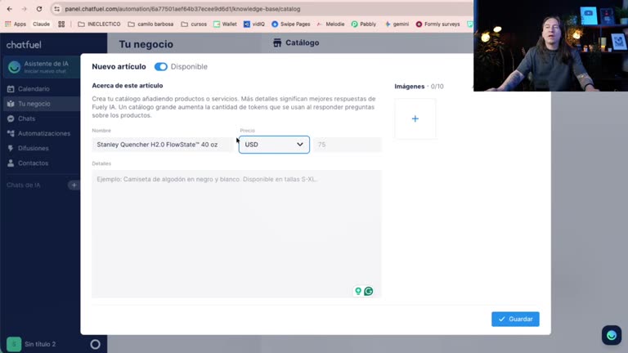
Task: Open the INECLECTICO bookmark folder
Action: 99,24
